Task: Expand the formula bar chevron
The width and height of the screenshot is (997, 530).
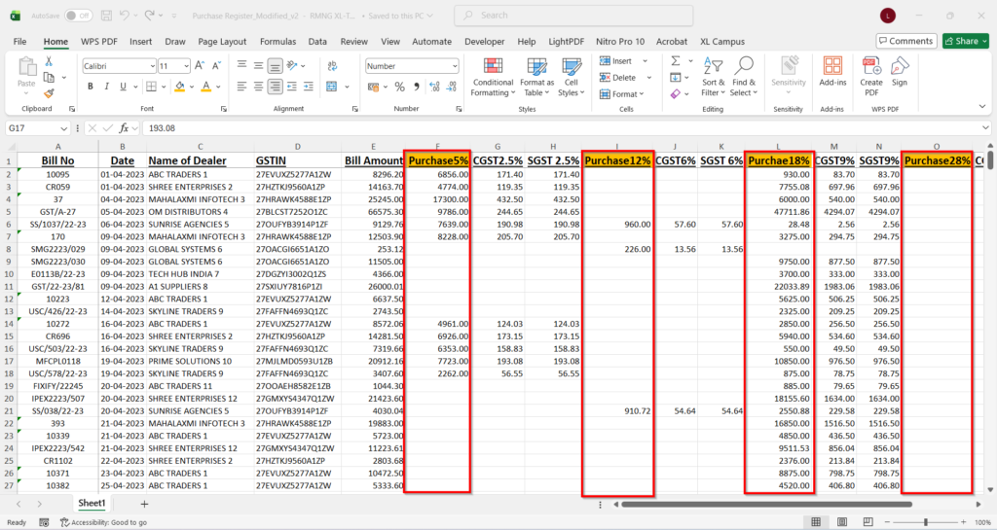Action: (x=985, y=128)
